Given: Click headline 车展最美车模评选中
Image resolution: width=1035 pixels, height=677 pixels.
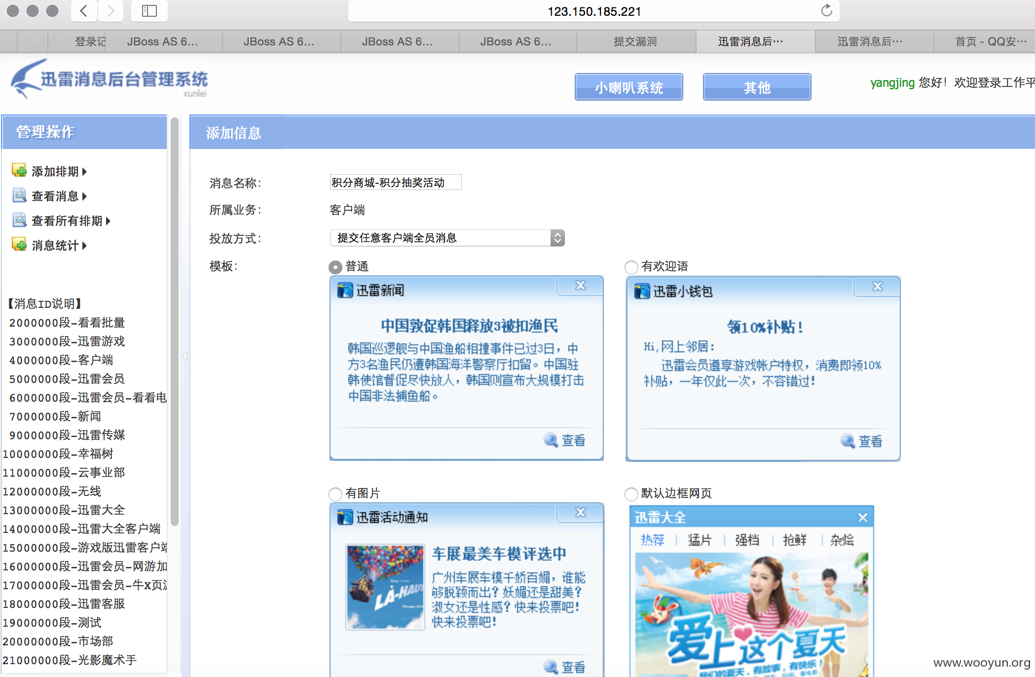Looking at the screenshot, I should click(x=499, y=554).
